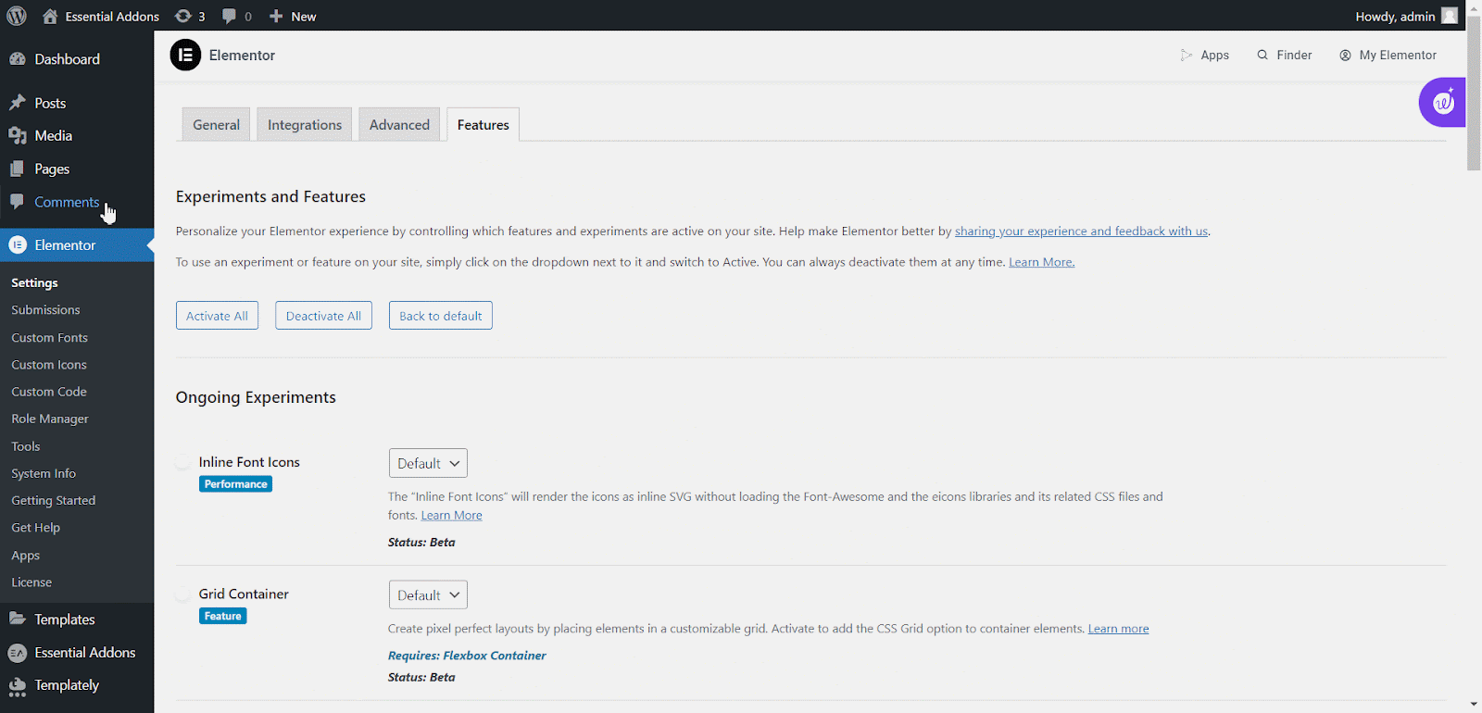Click Learn More link after deactivate sentence
Viewport: 1482px width, 713px height.
coord(1041,262)
